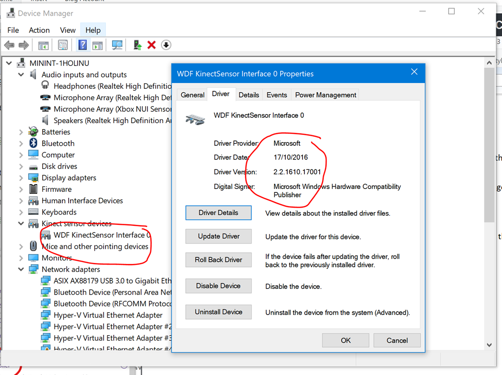Screen dimensions: 502x375
Task: Click the Computer category icon
Action: (33, 155)
